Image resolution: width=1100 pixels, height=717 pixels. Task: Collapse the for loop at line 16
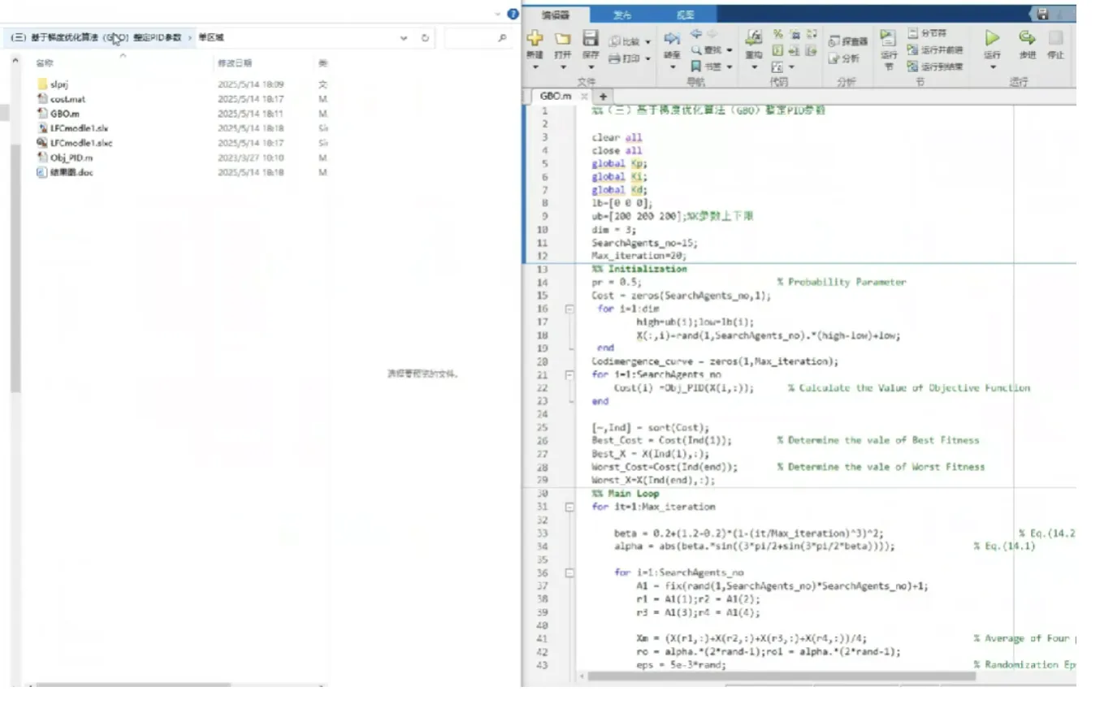coord(569,309)
